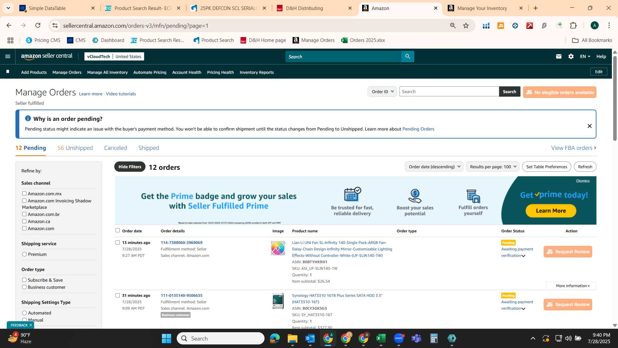618x348 pixels.
Task: Click the order search input field
Action: (x=449, y=92)
